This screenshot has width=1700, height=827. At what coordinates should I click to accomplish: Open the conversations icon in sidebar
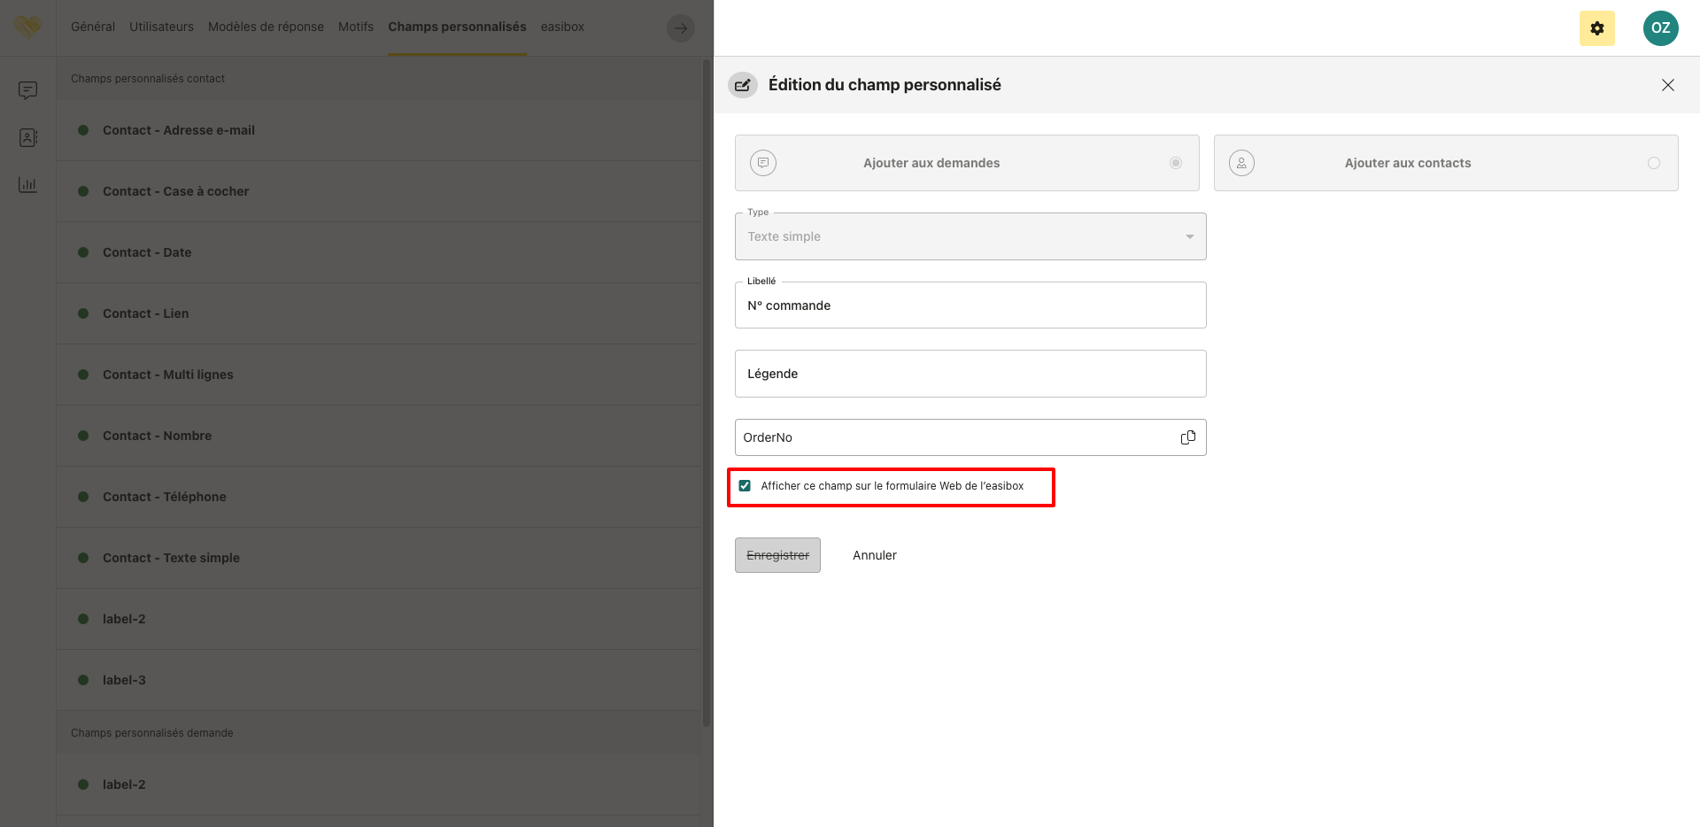28,90
